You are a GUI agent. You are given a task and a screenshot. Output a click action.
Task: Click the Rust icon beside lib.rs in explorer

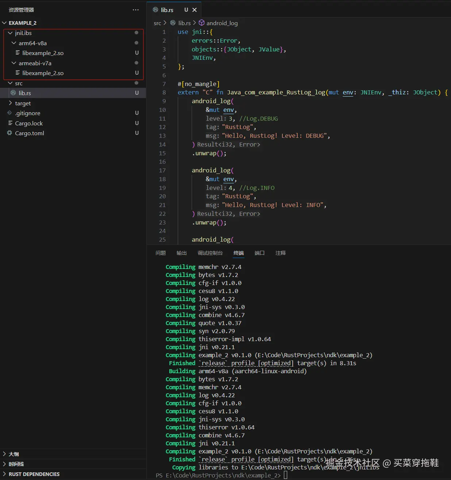[x=14, y=93]
